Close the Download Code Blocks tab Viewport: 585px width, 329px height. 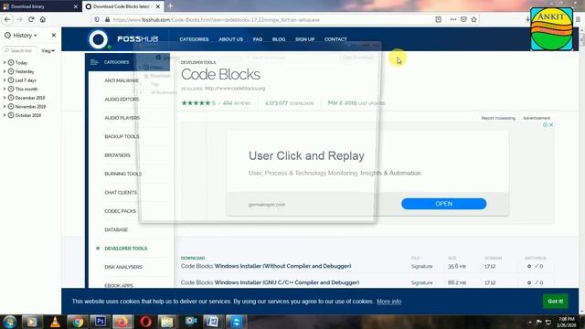[x=158, y=6]
